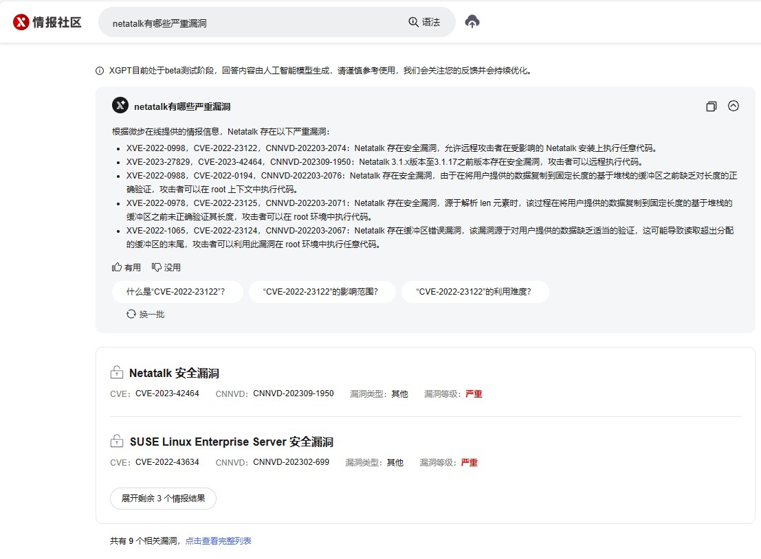Click the lock icon beside Netatalk 安全漏洞
Image resolution: width=761 pixels, height=559 pixels.
(x=116, y=372)
